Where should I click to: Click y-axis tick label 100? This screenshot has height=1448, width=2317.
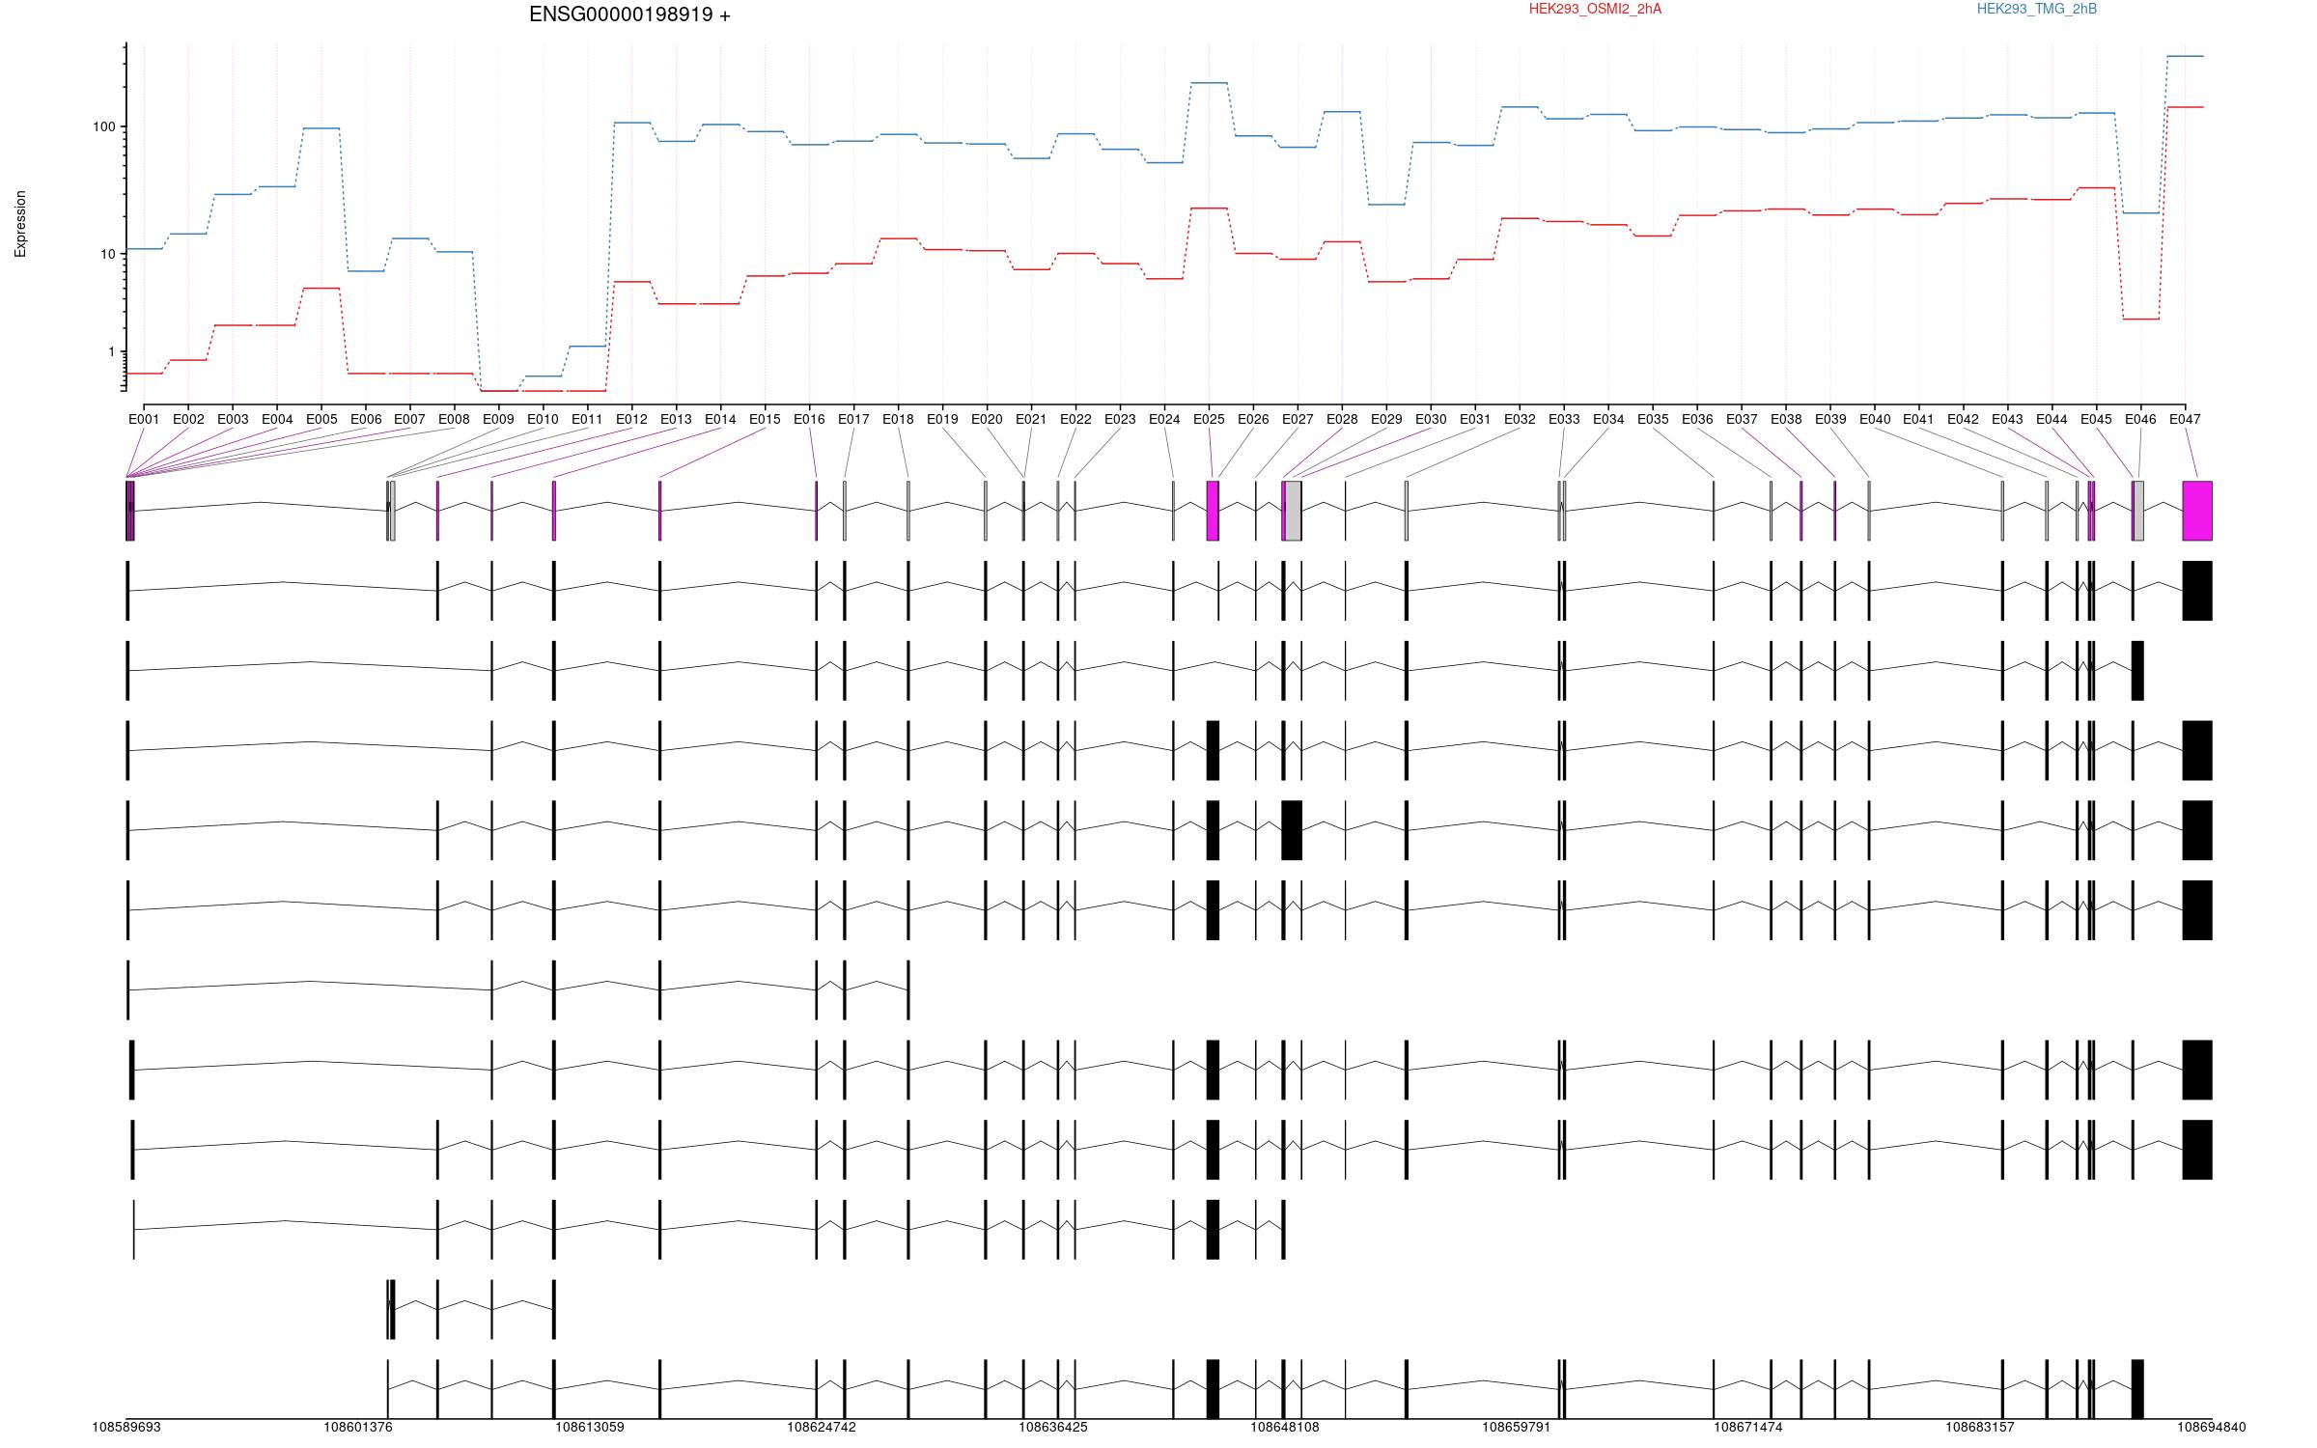[104, 126]
